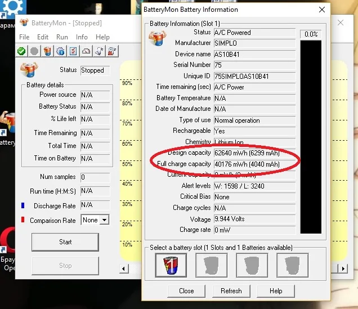
Task: Click the paper scroll log toolbar icon
Action: point(99,51)
